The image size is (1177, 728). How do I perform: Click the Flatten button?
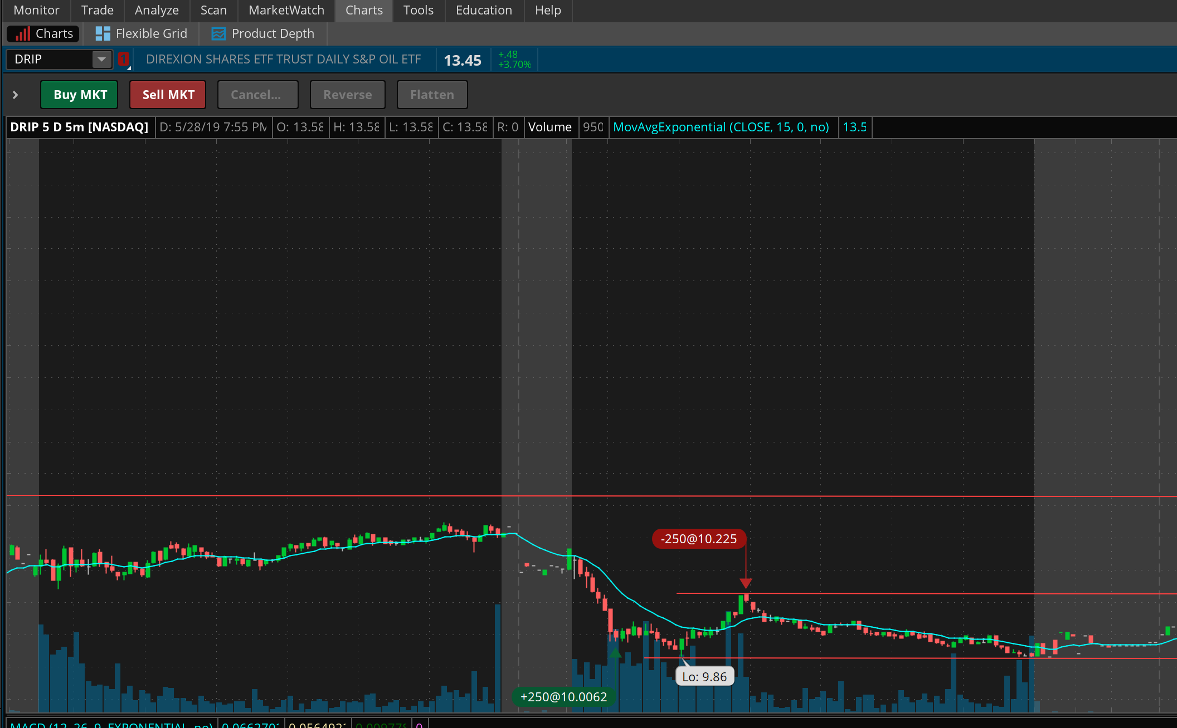tap(432, 95)
